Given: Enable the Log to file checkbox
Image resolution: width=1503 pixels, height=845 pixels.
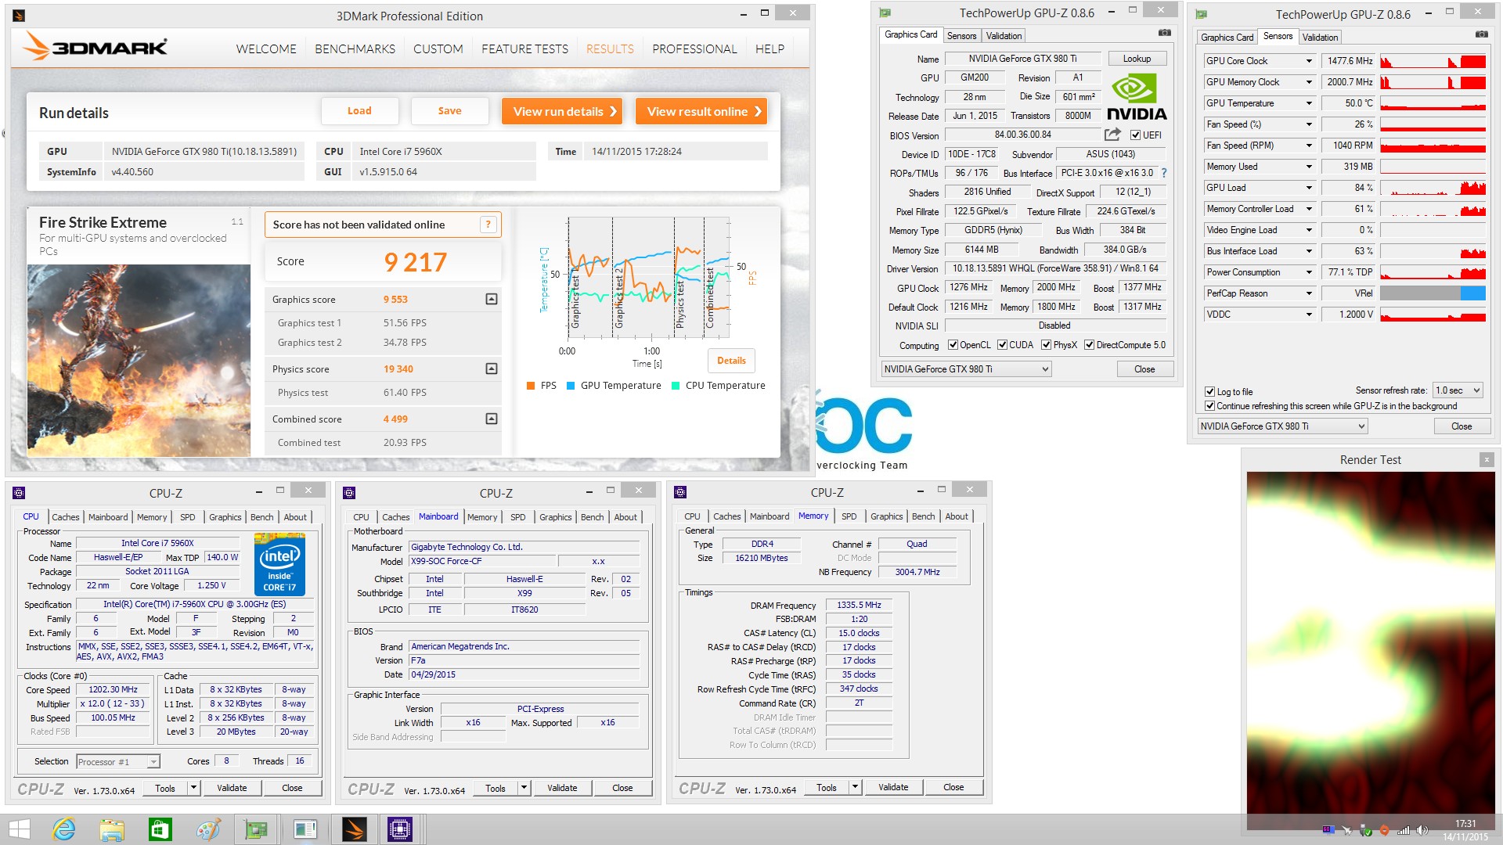Looking at the screenshot, I should coord(1210,391).
